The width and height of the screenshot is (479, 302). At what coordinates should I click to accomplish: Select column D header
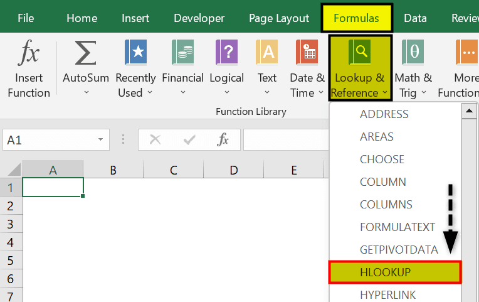coord(233,169)
